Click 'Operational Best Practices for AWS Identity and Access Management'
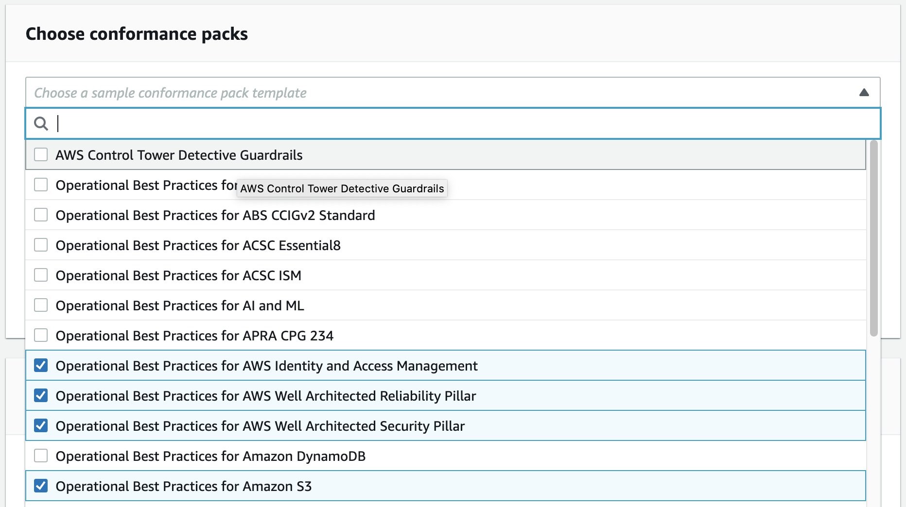The height and width of the screenshot is (507, 906). 267,366
